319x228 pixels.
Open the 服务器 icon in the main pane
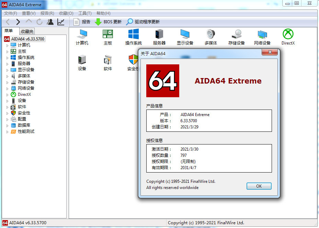[x=159, y=37]
